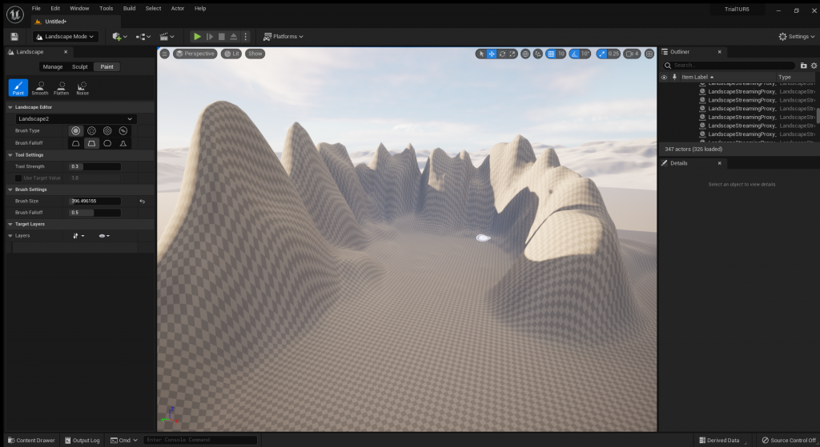Open the layer visibility filter dropdown
Screen dimensions: 820x447
click(x=104, y=236)
